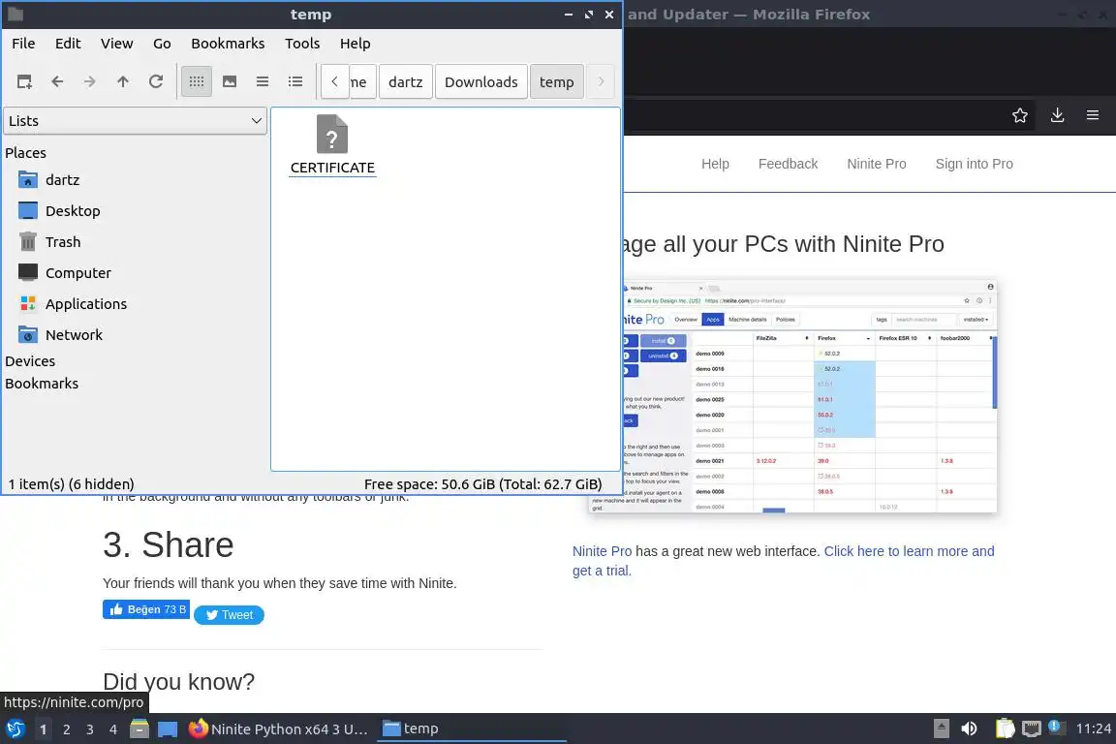Switch to virtual desktop 2

(66, 729)
